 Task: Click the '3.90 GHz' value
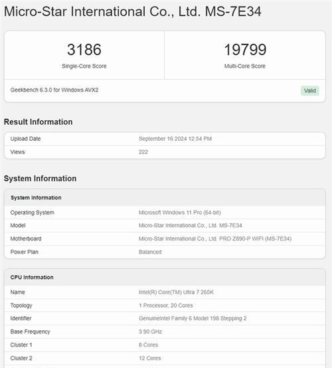(x=150, y=331)
